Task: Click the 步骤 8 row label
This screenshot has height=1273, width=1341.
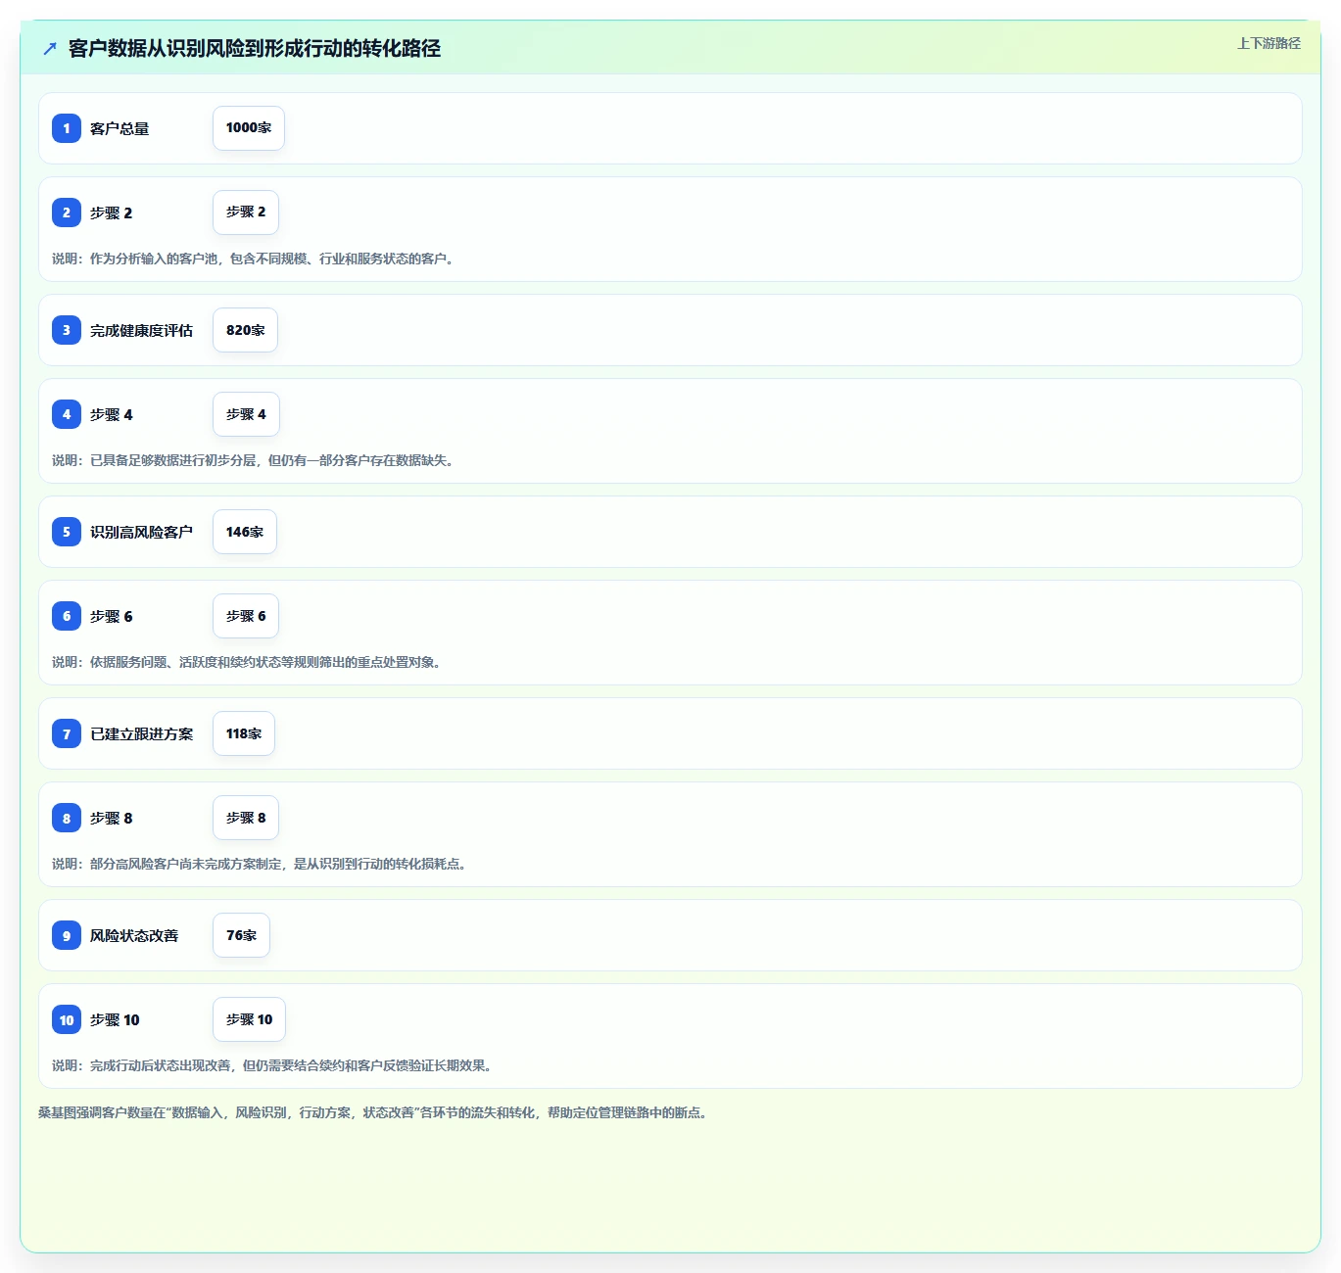Action: click(111, 818)
